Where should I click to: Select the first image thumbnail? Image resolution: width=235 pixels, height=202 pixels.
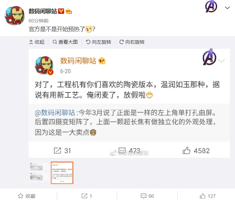[x=40, y=173]
